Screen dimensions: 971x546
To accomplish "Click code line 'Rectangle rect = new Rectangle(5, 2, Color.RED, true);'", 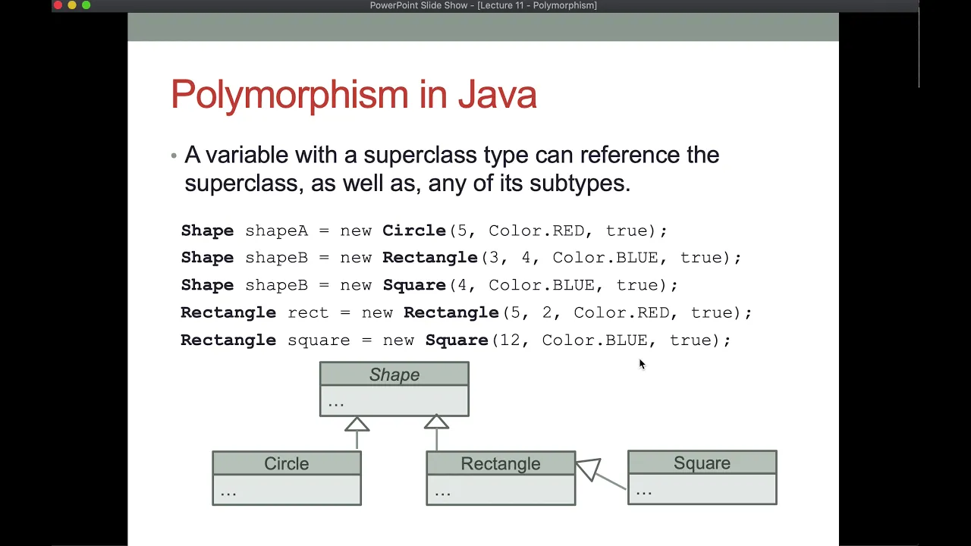I will pyautogui.click(x=467, y=312).
